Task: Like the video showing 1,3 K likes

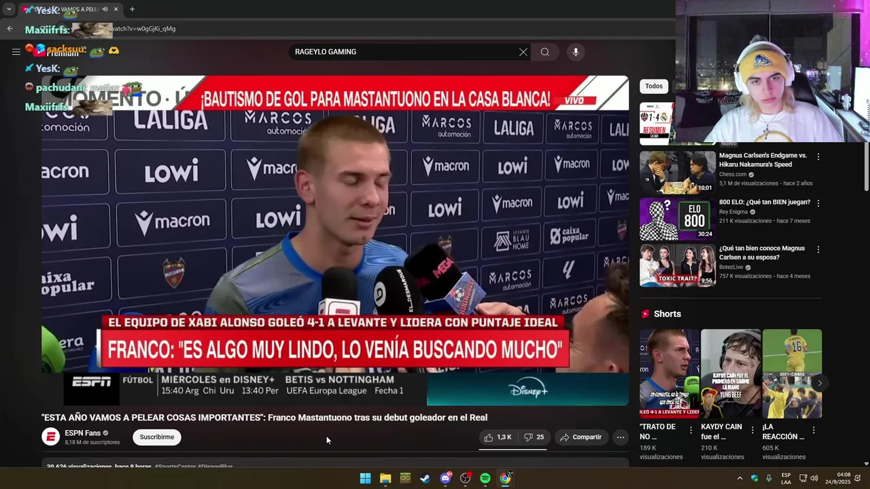Action: [x=498, y=437]
